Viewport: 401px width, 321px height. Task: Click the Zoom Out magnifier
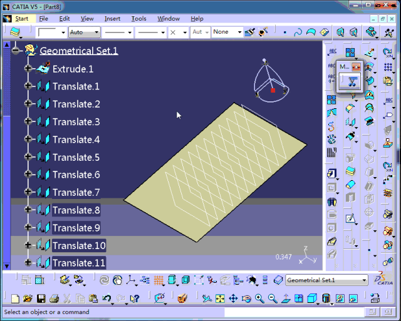click(x=273, y=298)
